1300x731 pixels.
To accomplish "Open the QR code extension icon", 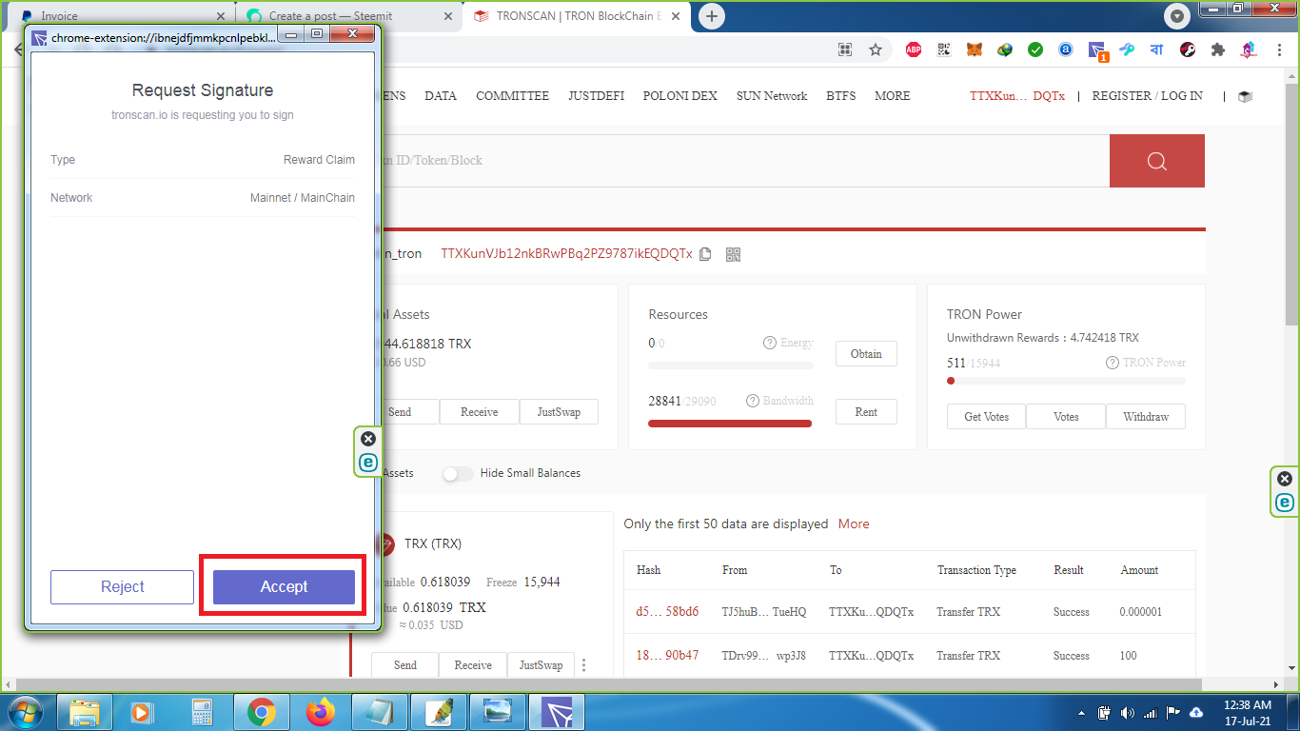I will (944, 49).
